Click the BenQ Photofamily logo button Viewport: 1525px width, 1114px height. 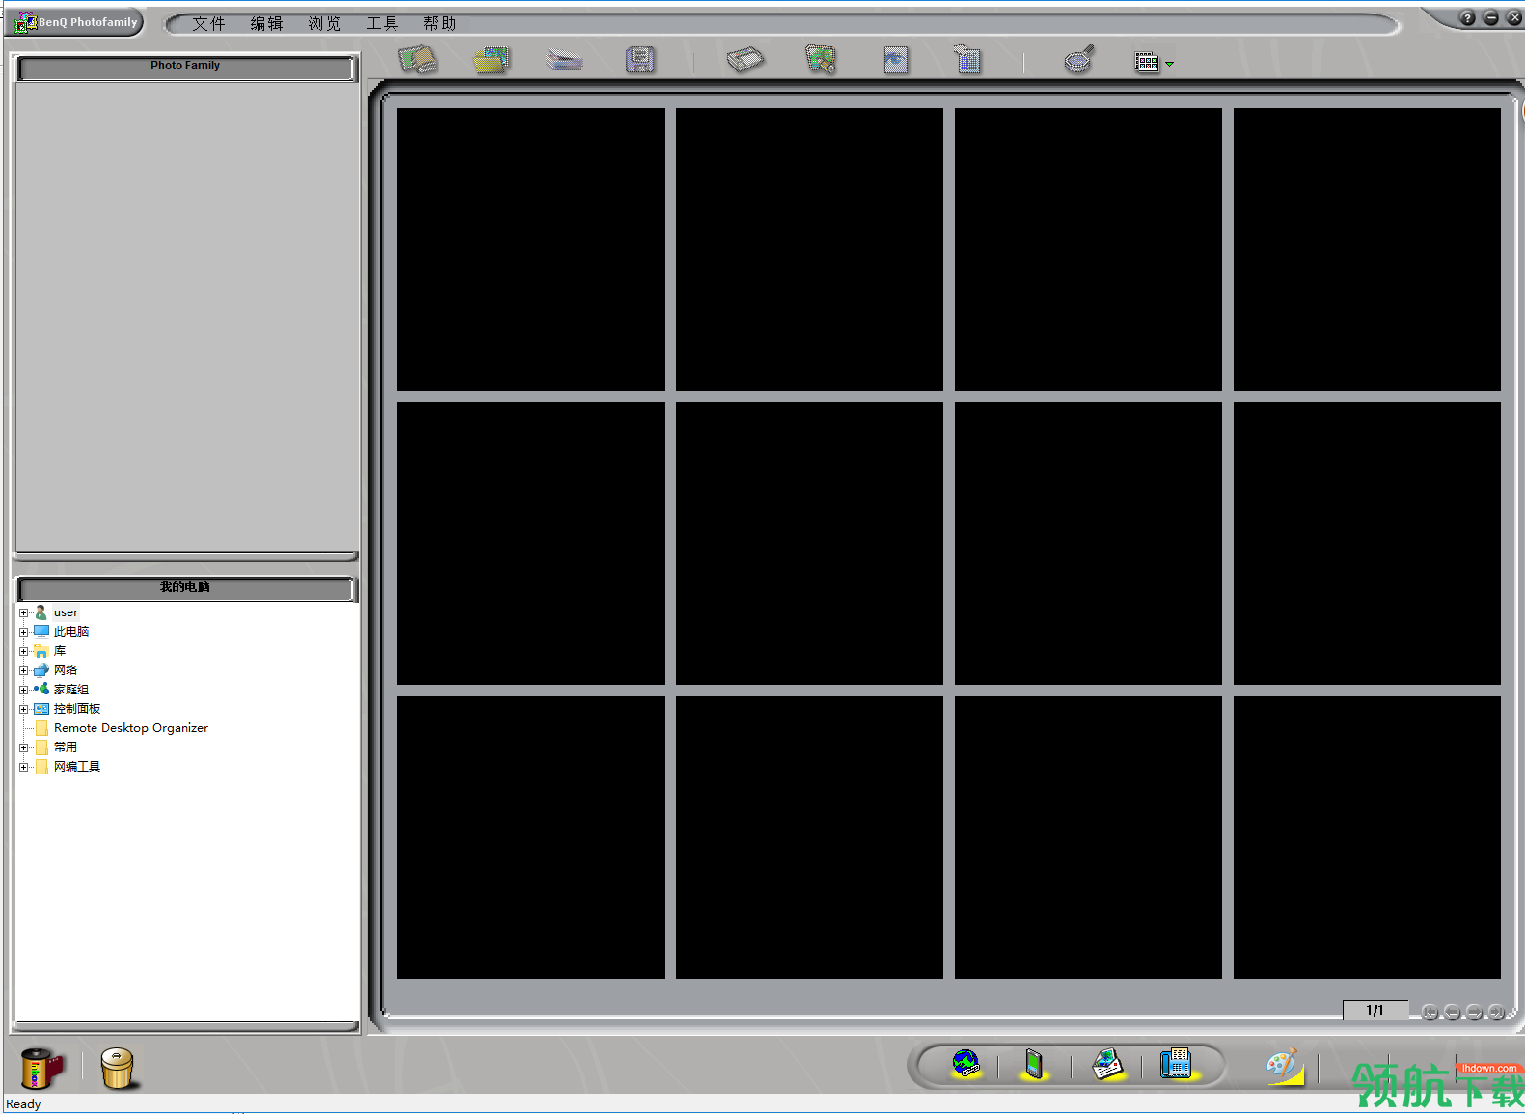pos(76,22)
